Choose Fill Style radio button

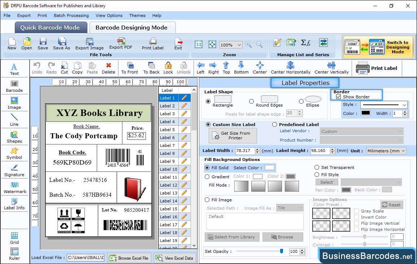317,175
